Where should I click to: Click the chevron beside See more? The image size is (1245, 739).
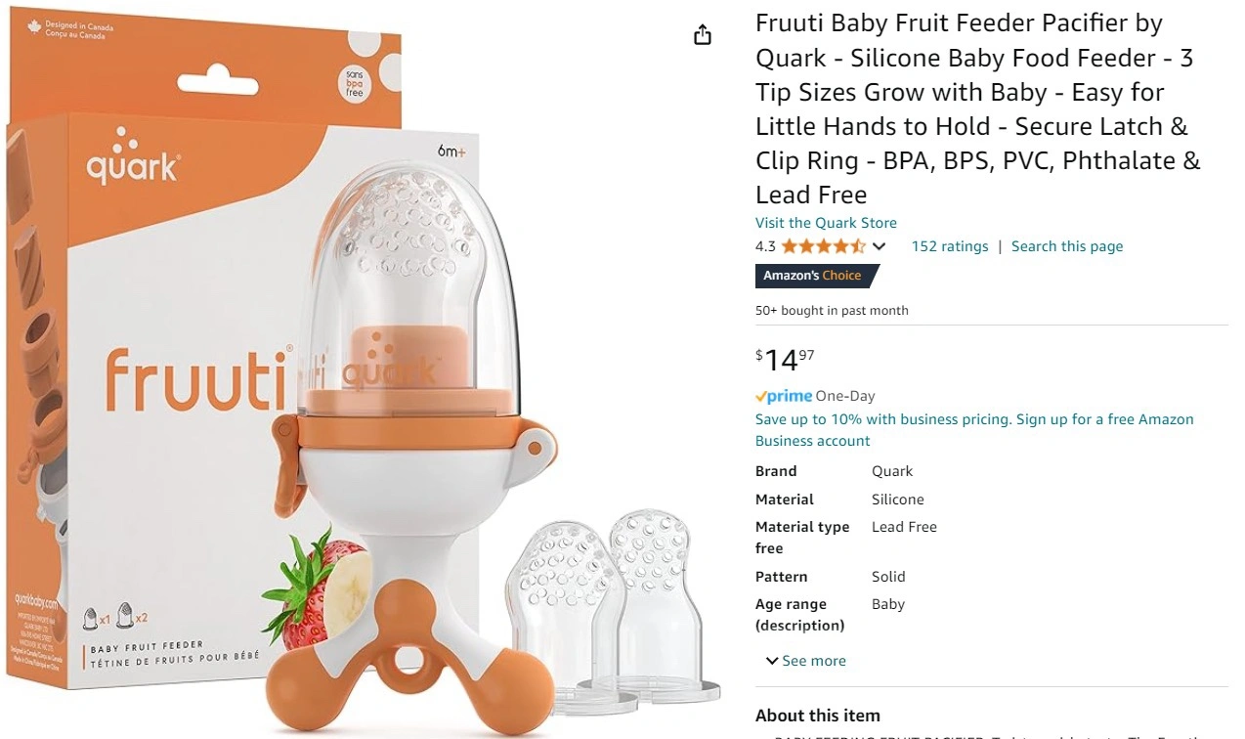(x=772, y=661)
